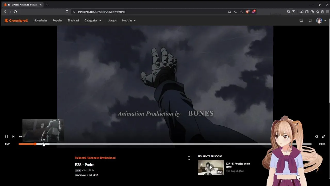Image resolution: width=330 pixels, height=186 pixels.
Task: Open the media playlist music icon
Action: [x=302, y=12]
